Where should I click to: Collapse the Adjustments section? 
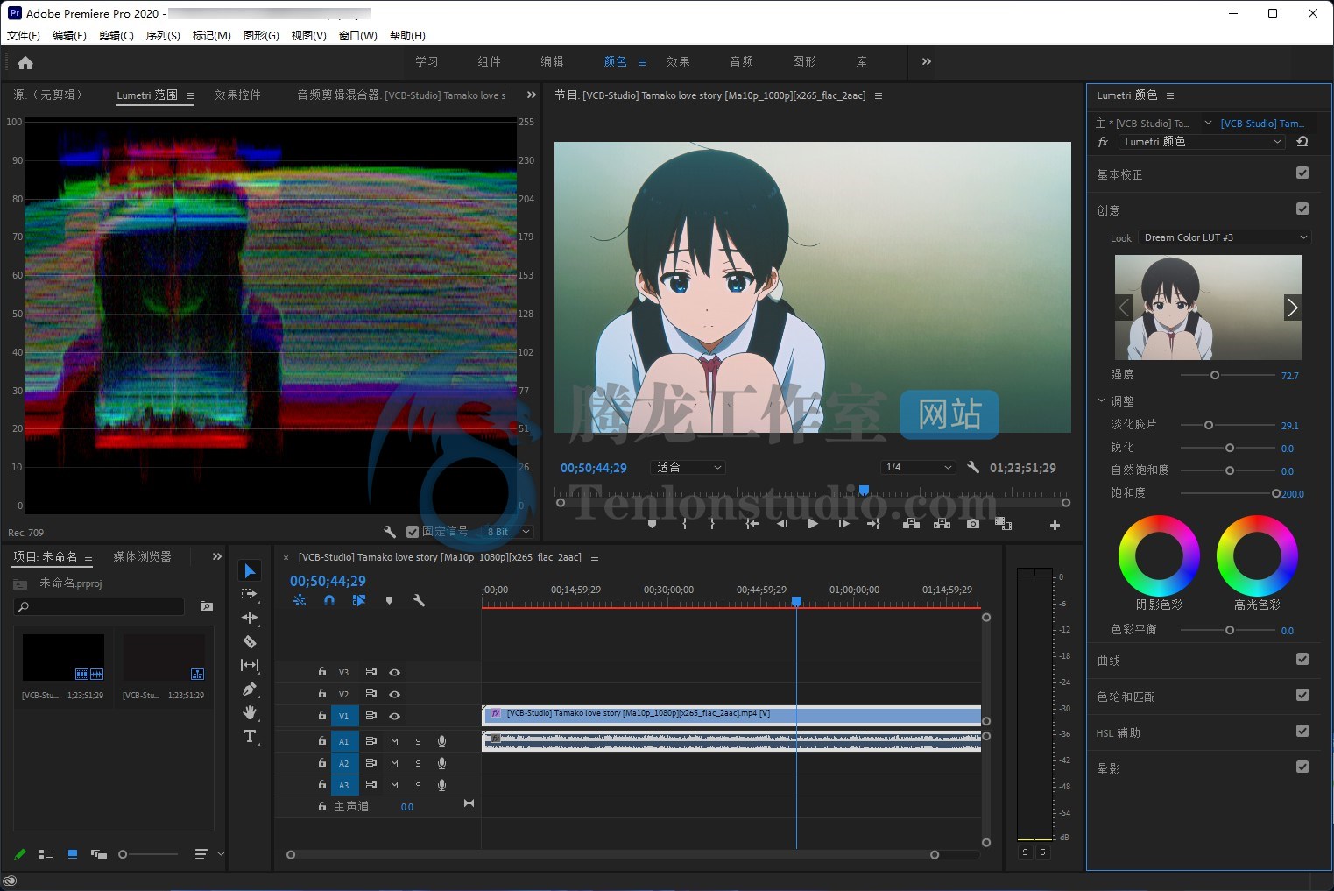coord(1102,400)
